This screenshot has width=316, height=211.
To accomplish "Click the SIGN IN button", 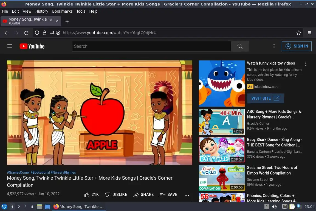I will point(297,46).
